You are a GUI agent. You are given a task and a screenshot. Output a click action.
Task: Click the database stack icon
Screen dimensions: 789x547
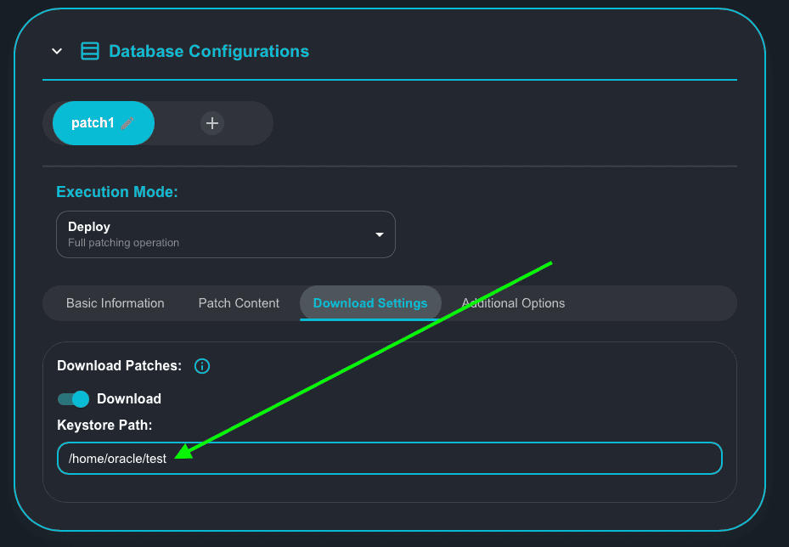(x=89, y=51)
